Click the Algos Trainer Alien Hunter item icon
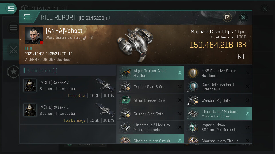Viewport: 275px width, 154px height. 125,73
